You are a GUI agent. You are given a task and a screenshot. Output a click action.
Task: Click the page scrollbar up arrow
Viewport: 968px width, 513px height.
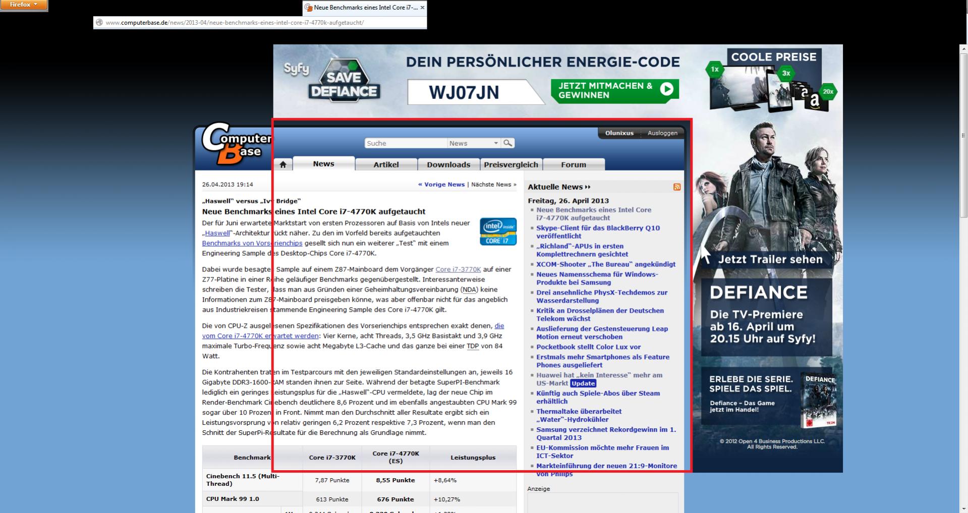(x=963, y=48)
